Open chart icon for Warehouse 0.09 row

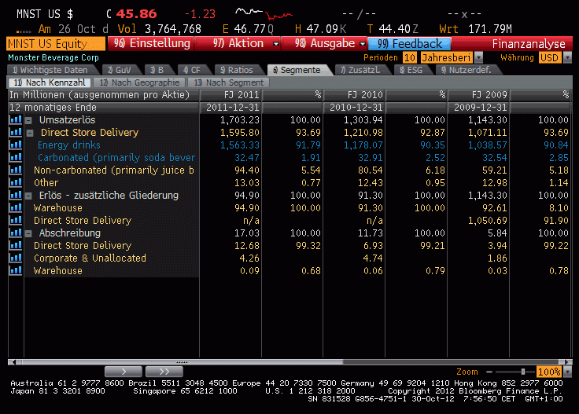[16, 270]
